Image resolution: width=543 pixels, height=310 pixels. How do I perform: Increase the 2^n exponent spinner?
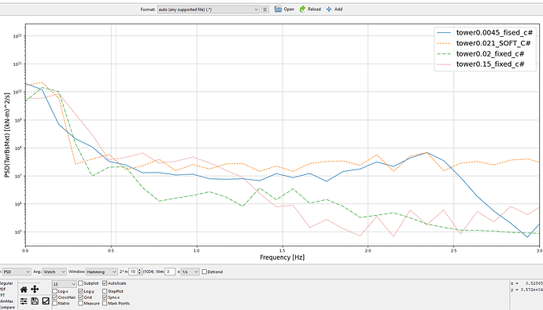coord(139,270)
